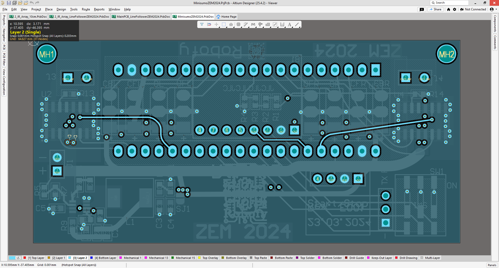Click the place polygon pour icon
Screen dimensions: 499x268
(268, 24)
